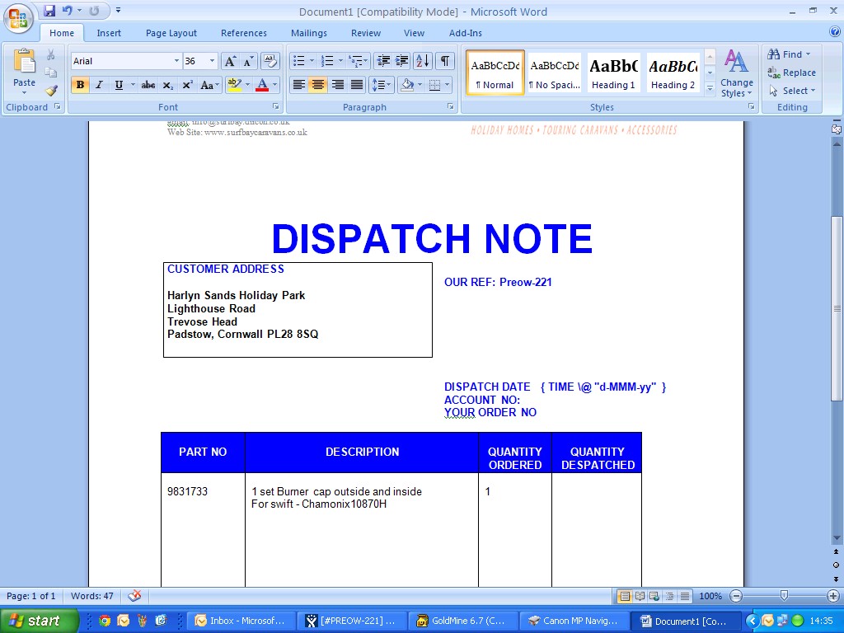Click the proofing errors status icon
The height and width of the screenshot is (633, 844).
point(134,596)
